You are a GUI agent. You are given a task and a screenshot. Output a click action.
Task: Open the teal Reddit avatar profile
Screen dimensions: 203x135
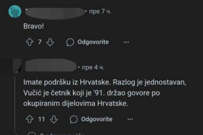point(15,11)
